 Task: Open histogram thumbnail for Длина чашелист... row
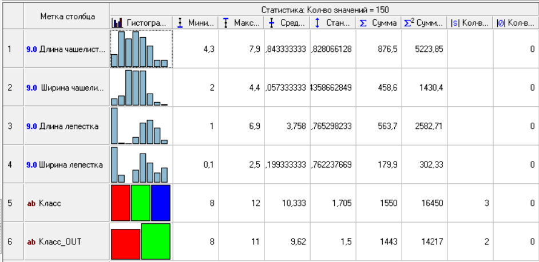(x=141, y=49)
